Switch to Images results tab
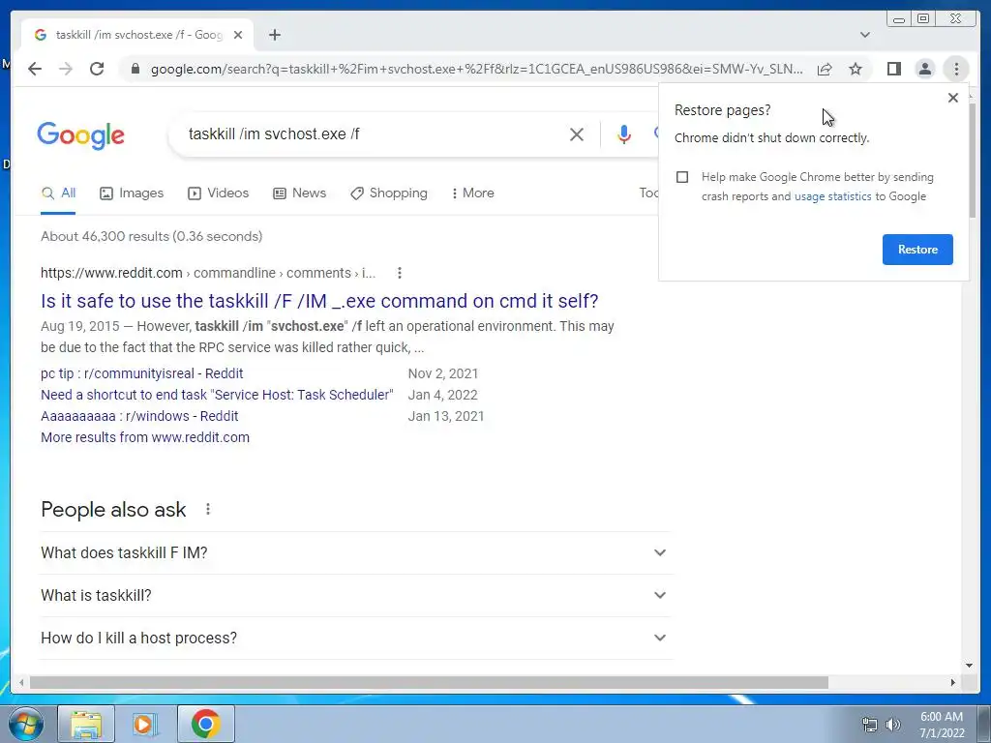 pyautogui.click(x=132, y=193)
